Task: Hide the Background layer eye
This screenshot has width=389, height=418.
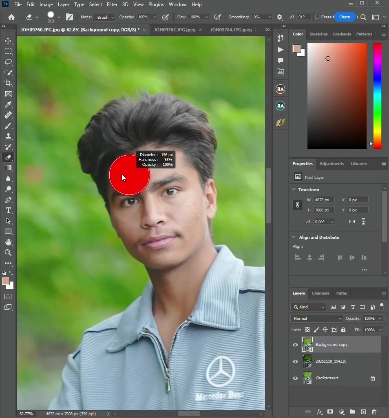Action: [x=295, y=378]
